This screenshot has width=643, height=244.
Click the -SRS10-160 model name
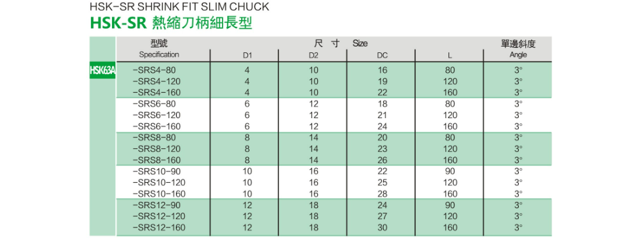[159, 194]
